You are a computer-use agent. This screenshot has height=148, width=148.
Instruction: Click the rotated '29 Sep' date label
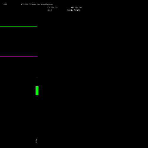(36, 141)
